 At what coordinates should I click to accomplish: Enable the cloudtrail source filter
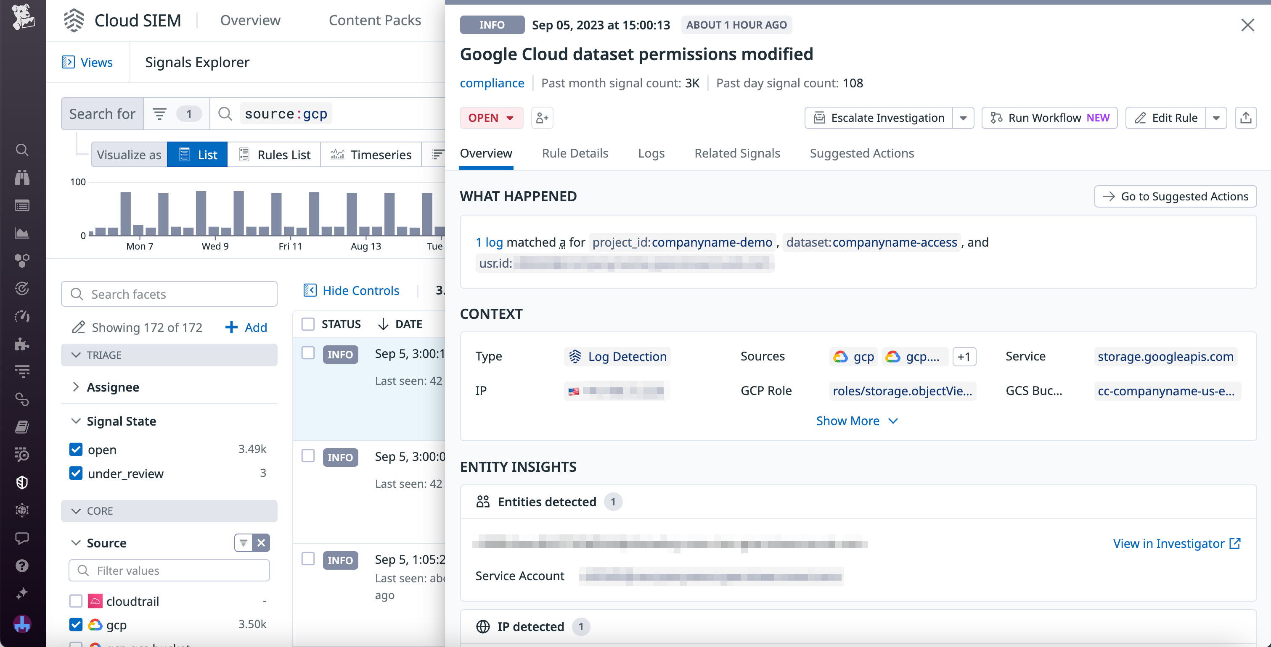[x=75, y=601]
